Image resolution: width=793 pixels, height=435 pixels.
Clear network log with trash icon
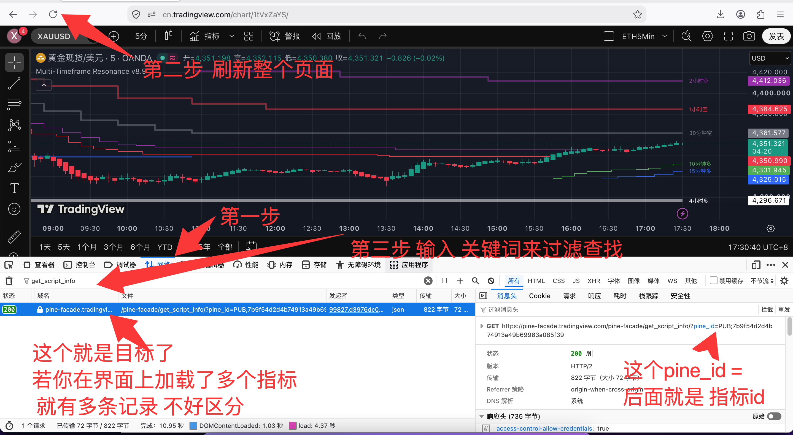[x=9, y=281]
